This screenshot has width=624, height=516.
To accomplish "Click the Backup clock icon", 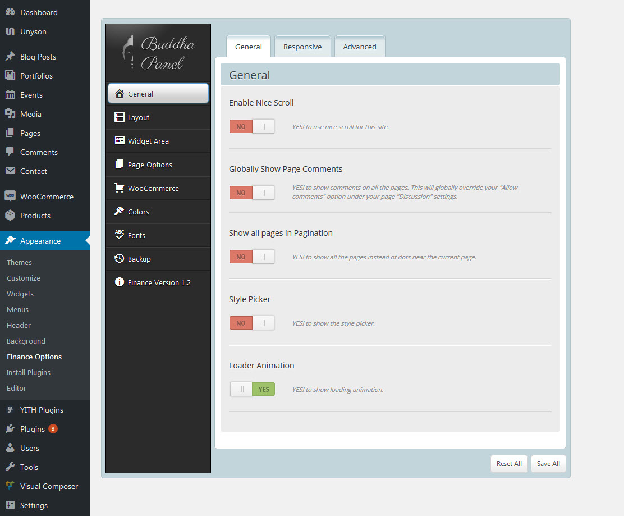I will 119,259.
